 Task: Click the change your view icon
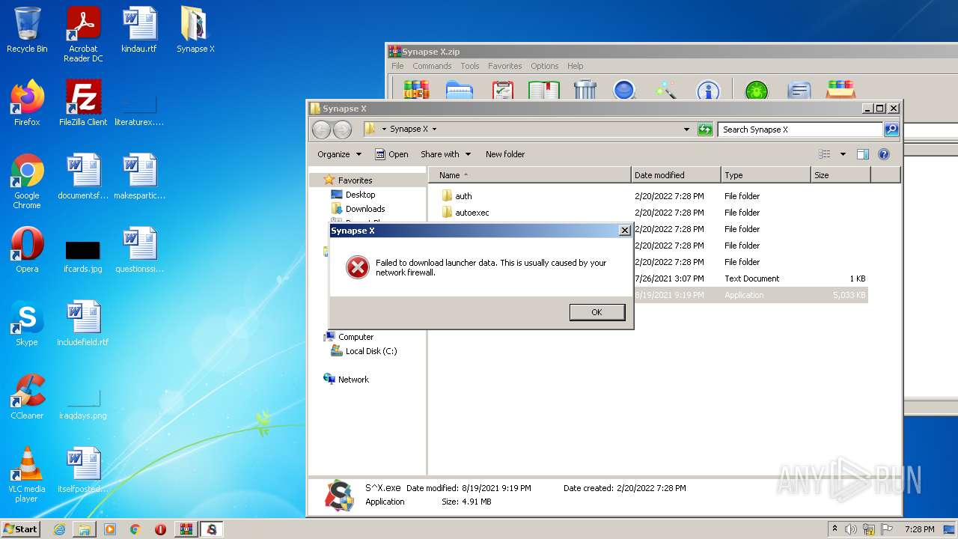click(825, 154)
